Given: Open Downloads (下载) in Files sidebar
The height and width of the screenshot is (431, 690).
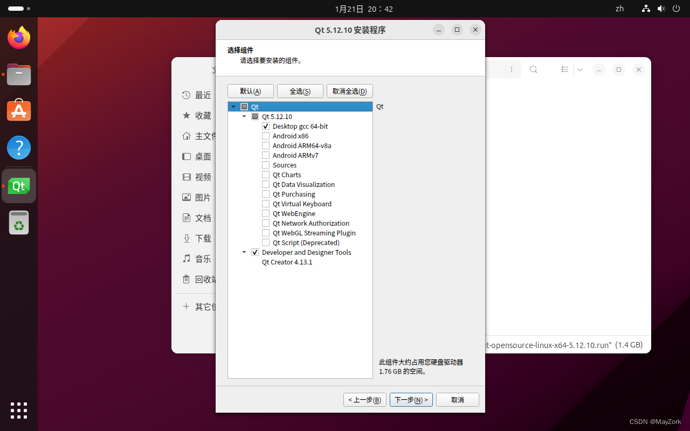Looking at the screenshot, I should pos(196,239).
